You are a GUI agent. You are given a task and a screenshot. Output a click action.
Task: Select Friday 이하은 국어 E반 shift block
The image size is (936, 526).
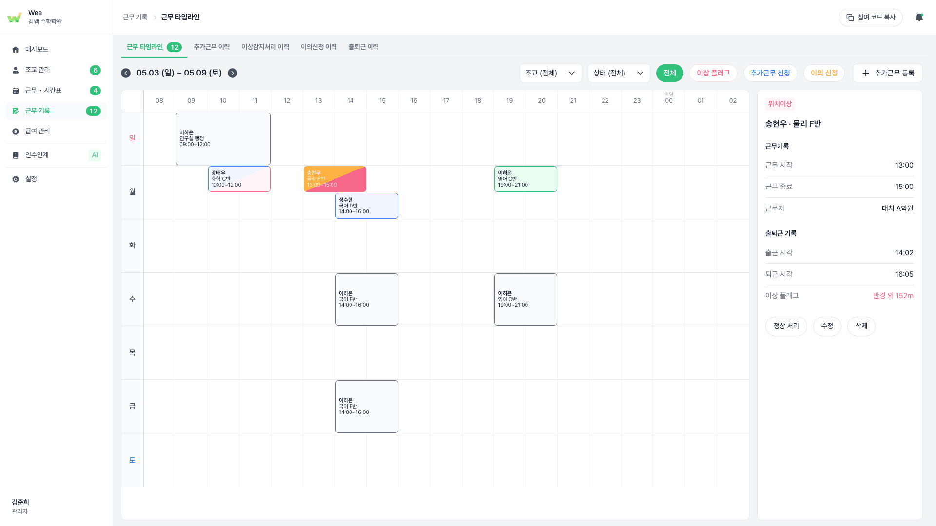(x=367, y=407)
